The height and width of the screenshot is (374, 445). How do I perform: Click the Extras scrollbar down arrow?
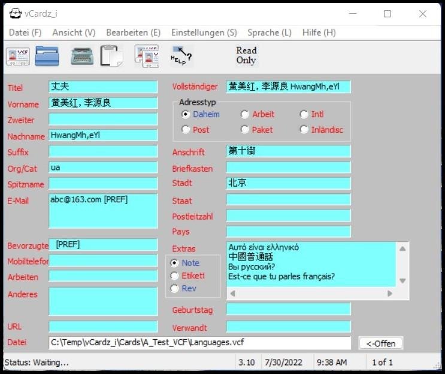click(402, 281)
